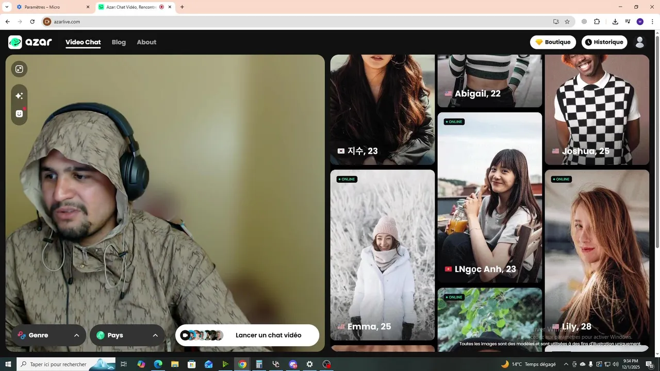Screen dimensions: 660x371
Task: Click the install app icon in address bar
Action: (556, 22)
